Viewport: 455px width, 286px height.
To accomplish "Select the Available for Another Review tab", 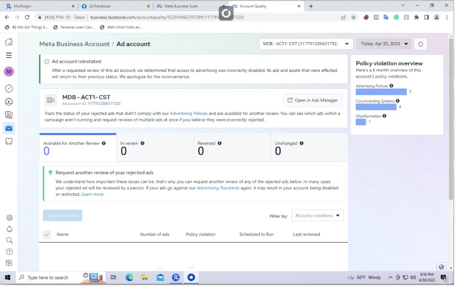I will [78, 147].
